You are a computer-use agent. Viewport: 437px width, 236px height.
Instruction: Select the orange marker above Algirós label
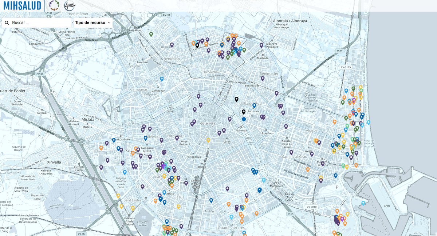pyautogui.click(x=334, y=122)
